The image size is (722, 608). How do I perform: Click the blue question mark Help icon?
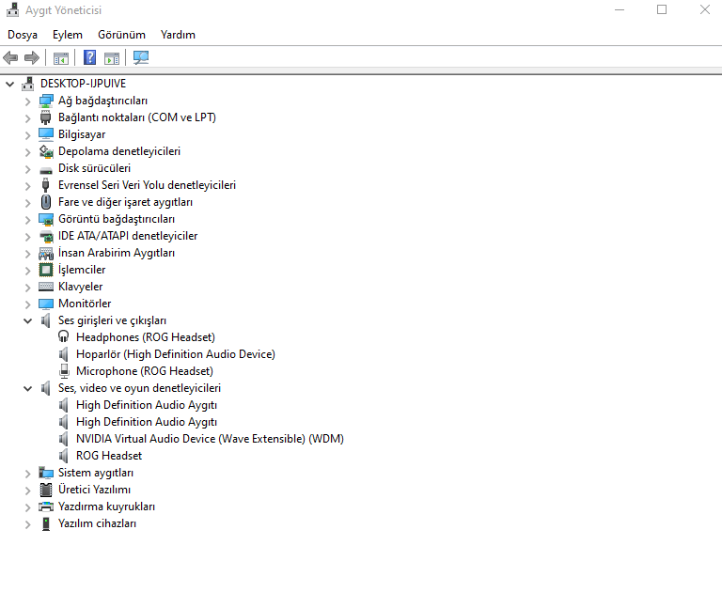click(90, 57)
